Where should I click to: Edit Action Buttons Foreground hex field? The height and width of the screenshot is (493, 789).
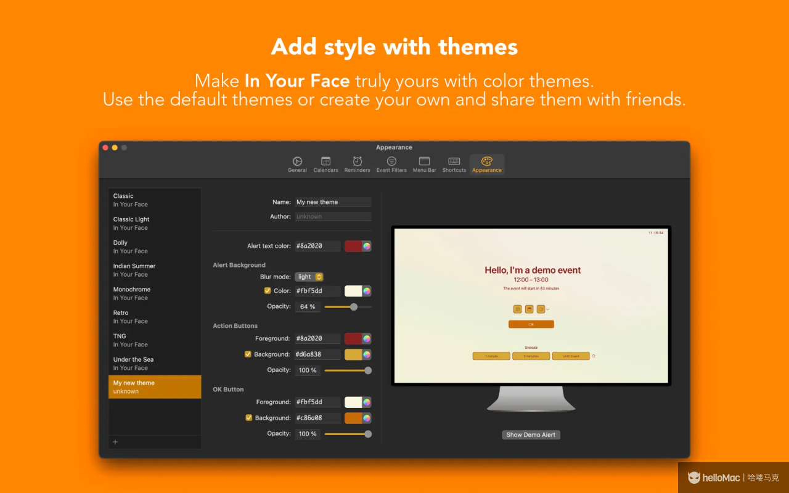(317, 338)
